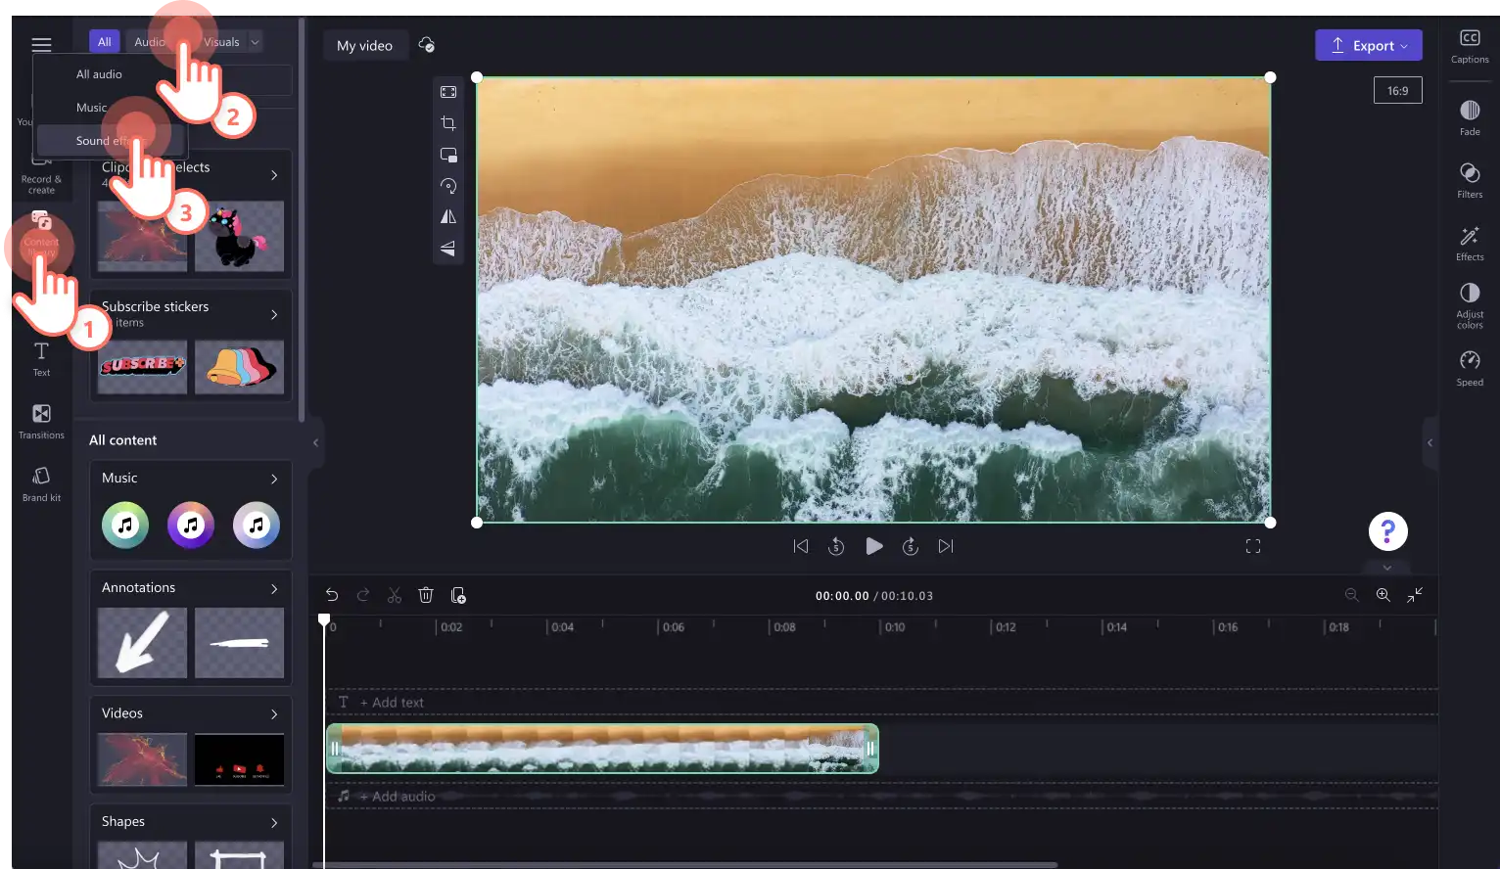
Task: Click Add text on timeline
Action: [x=391, y=703]
